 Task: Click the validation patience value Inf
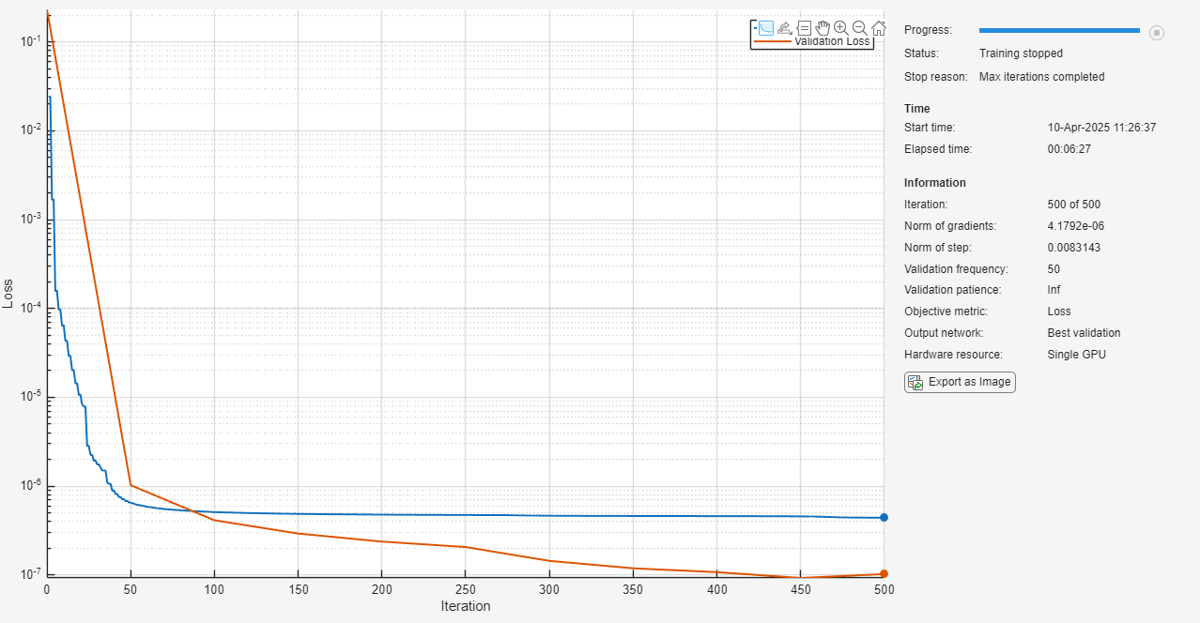[x=1054, y=290]
